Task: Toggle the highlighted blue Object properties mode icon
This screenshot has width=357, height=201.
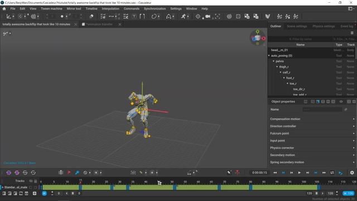Action: 318,102
